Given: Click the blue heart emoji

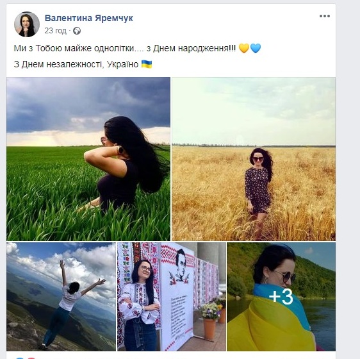Looking at the screenshot, I should [x=256, y=48].
